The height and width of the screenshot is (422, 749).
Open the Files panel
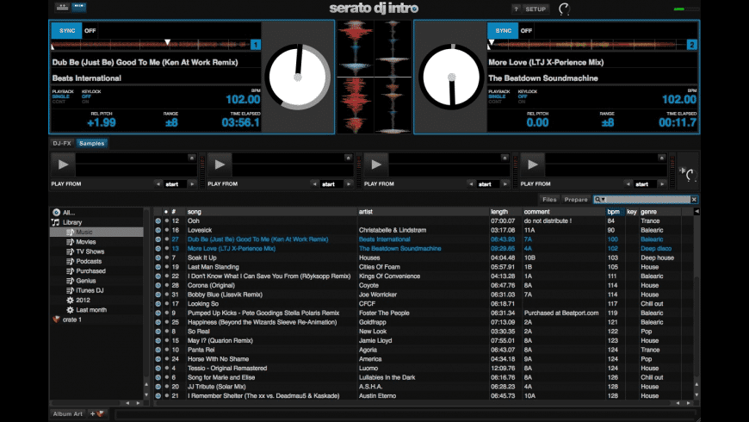point(549,200)
